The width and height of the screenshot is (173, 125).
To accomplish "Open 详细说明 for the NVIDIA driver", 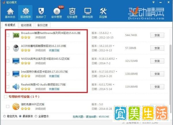I will tap(40, 63).
